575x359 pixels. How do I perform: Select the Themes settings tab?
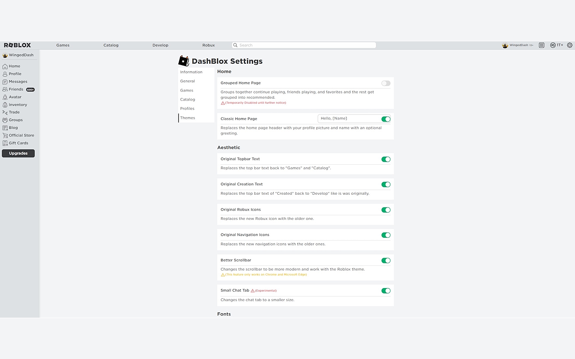point(188,118)
